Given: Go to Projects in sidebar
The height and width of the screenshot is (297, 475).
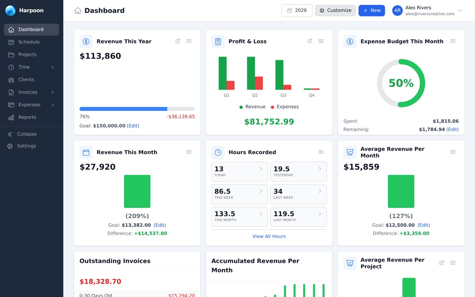Looking at the screenshot, I should 32,55.
